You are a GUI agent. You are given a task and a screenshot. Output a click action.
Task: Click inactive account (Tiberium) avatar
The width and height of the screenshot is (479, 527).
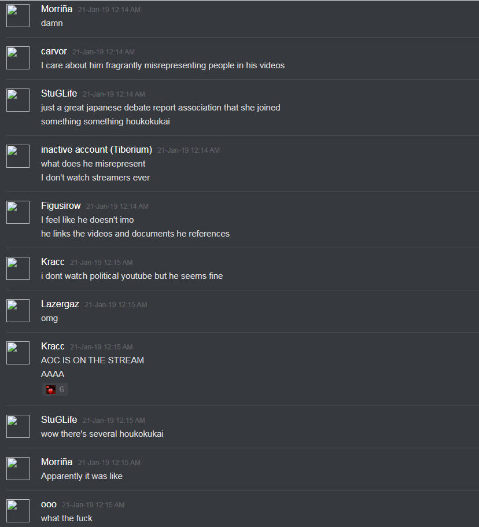tap(18, 156)
